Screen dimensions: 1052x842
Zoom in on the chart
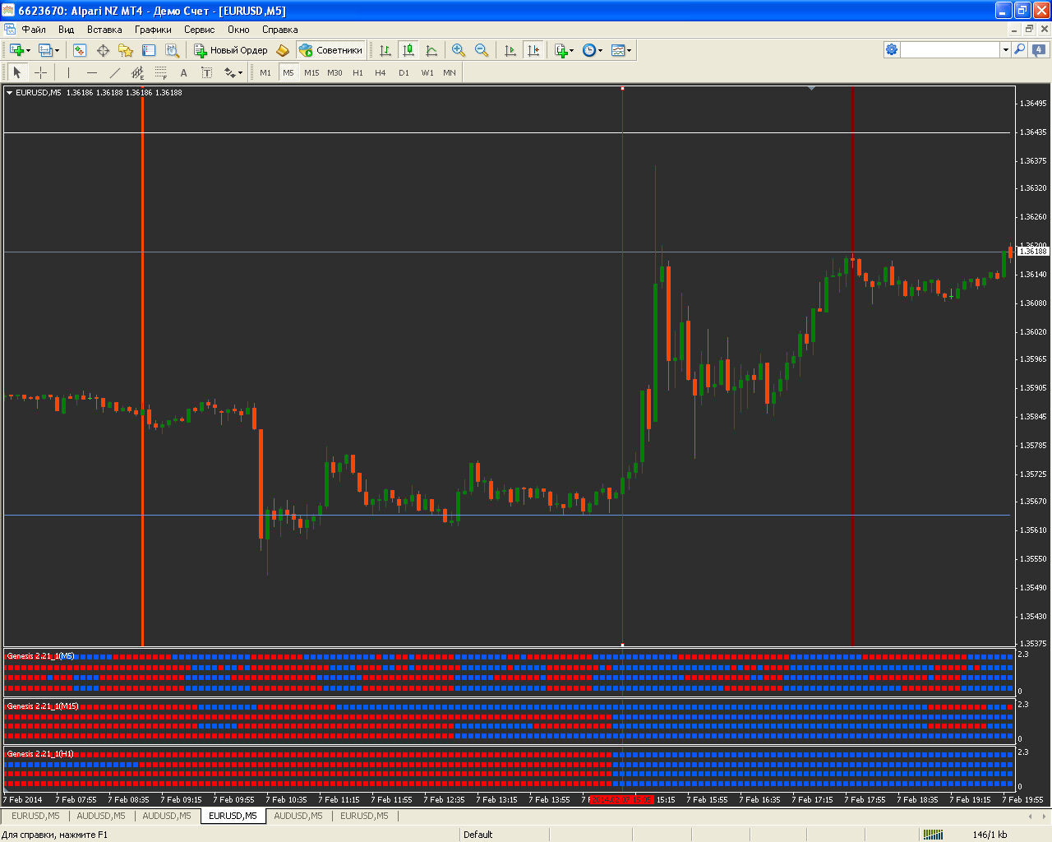(459, 50)
